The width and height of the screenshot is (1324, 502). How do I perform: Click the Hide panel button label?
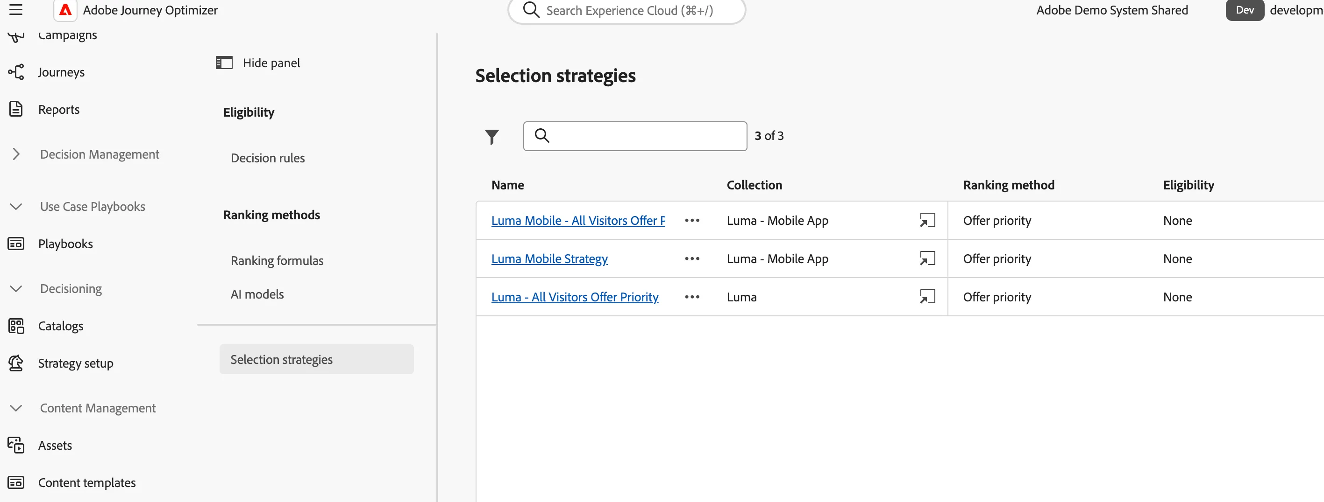coord(271,63)
